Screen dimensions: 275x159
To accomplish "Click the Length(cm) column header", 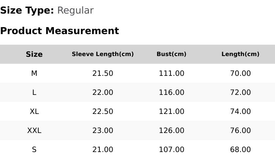I will [x=240, y=54].
